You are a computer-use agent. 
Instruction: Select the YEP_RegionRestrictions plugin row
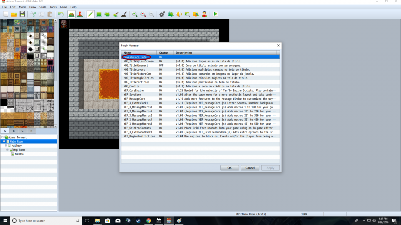tap(200, 136)
